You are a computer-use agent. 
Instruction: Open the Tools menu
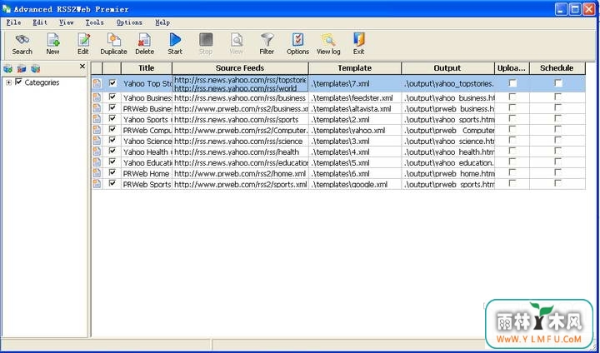pyautogui.click(x=94, y=22)
